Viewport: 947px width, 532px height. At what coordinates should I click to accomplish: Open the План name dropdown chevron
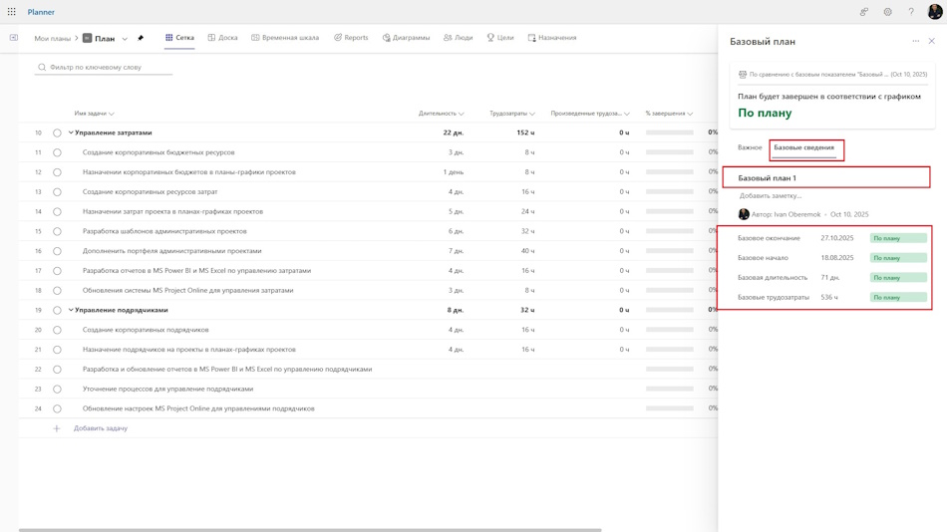[x=125, y=39]
